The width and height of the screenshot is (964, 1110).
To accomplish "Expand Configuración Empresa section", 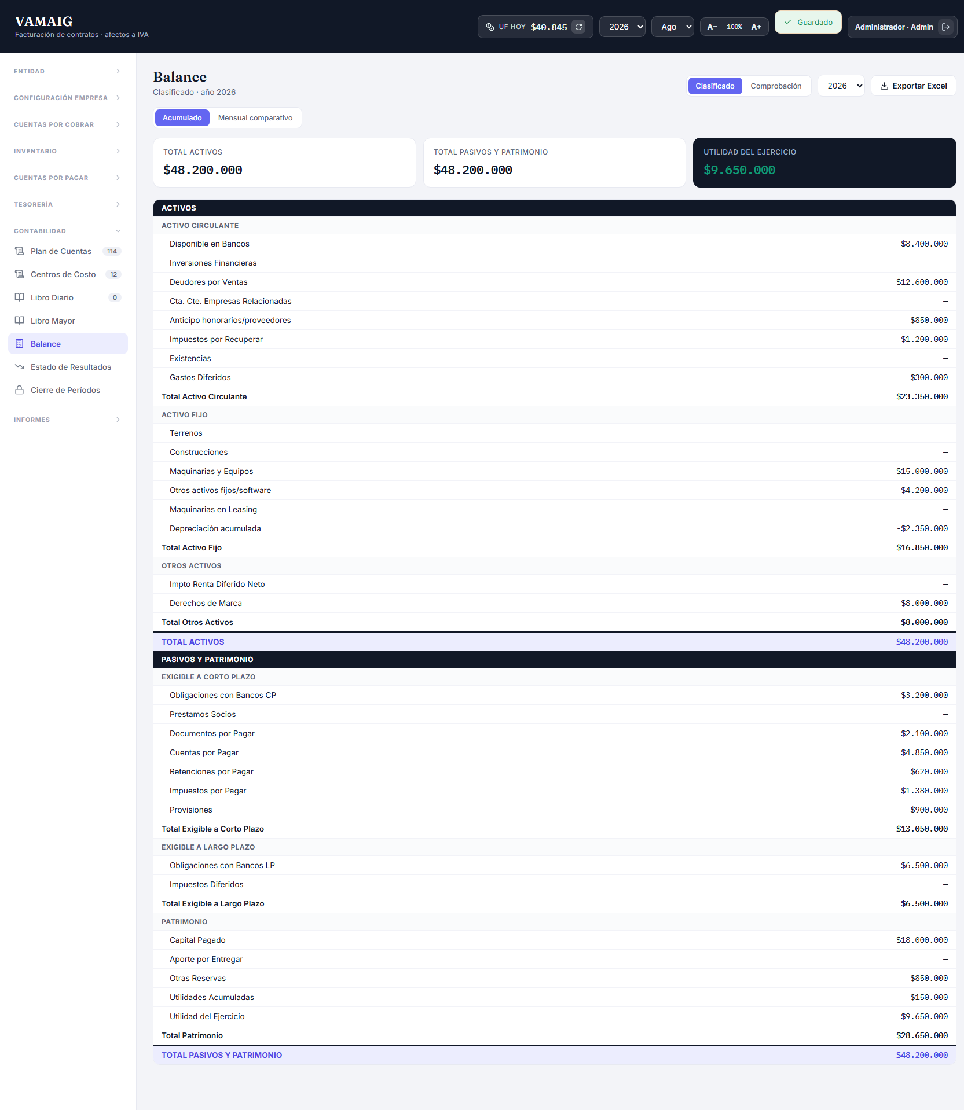I will tap(68, 98).
